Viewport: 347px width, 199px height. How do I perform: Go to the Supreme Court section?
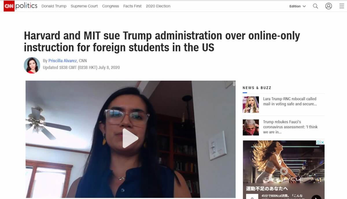[x=84, y=6]
